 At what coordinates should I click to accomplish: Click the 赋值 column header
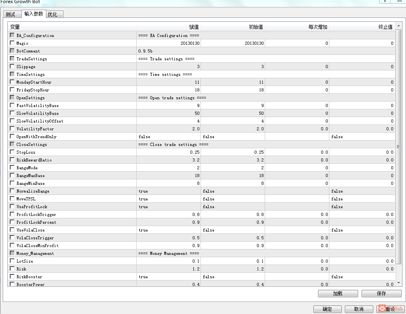point(169,27)
